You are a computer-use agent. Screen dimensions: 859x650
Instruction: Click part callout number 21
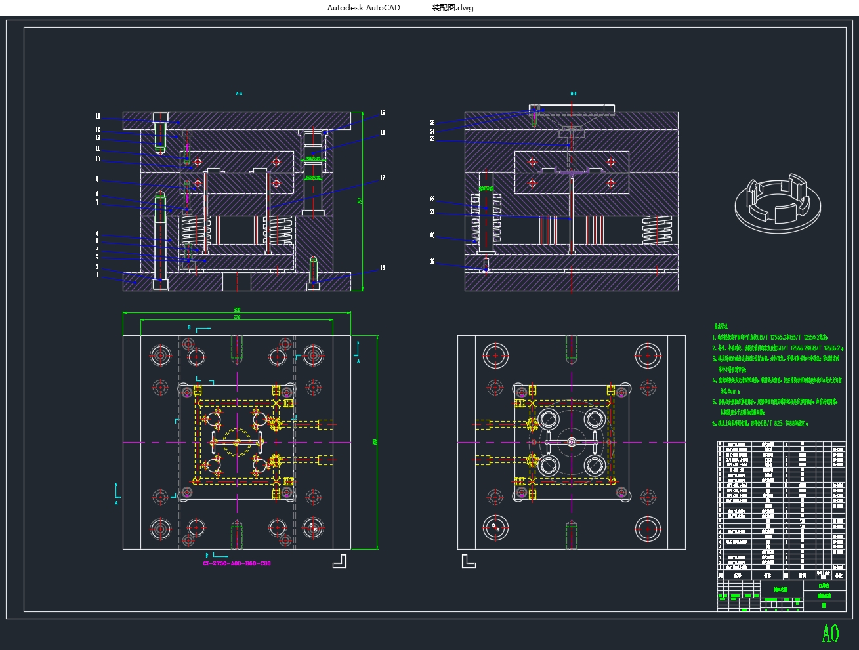[x=432, y=213]
